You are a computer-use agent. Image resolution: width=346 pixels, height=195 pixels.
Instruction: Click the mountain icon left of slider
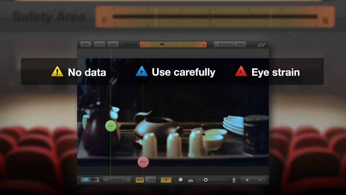pyautogui.click(x=190, y=180)
